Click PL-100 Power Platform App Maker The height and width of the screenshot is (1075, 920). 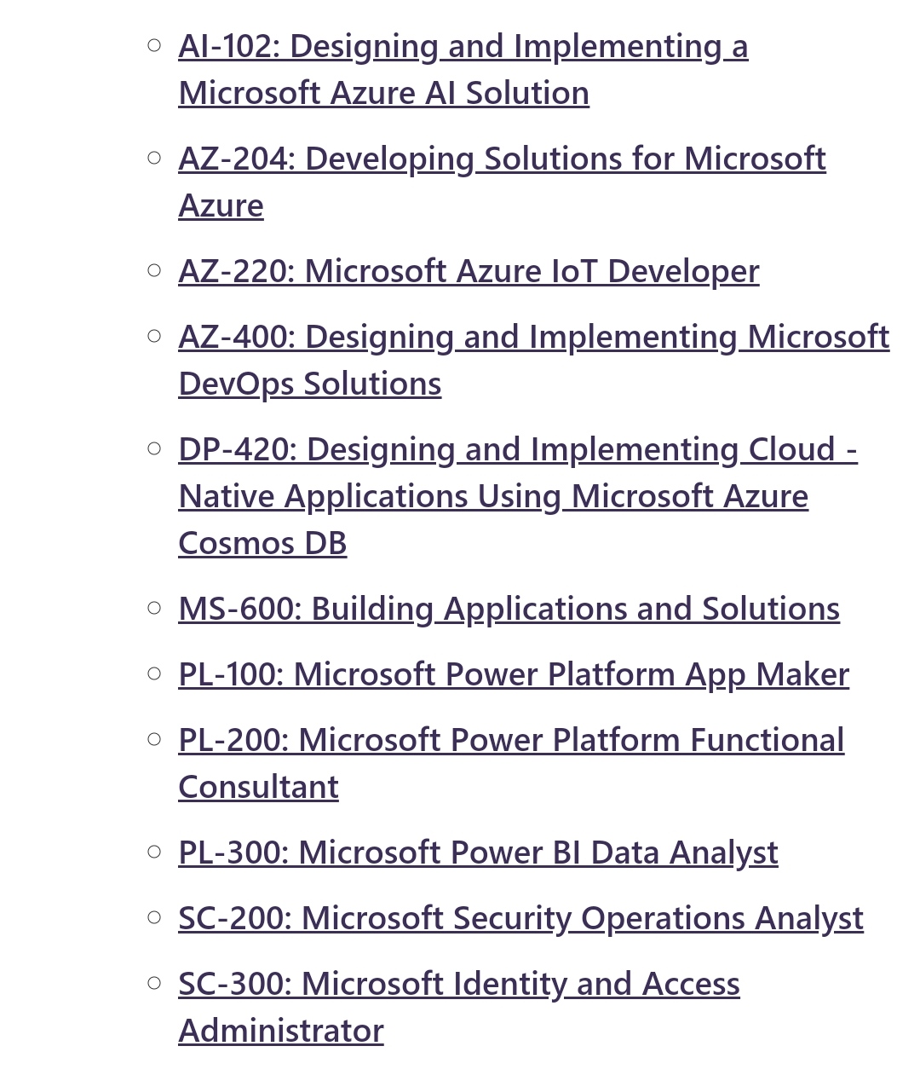[514, 675]
